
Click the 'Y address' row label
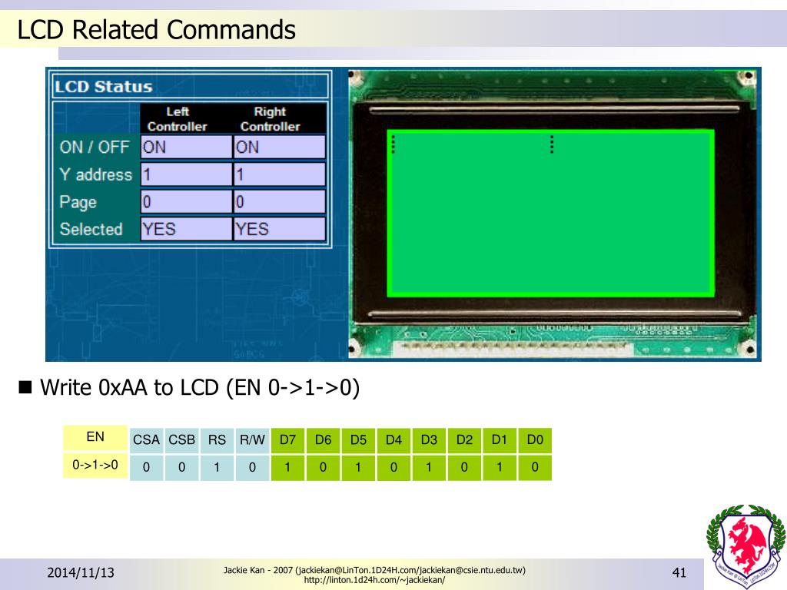(x=95, y=174)
